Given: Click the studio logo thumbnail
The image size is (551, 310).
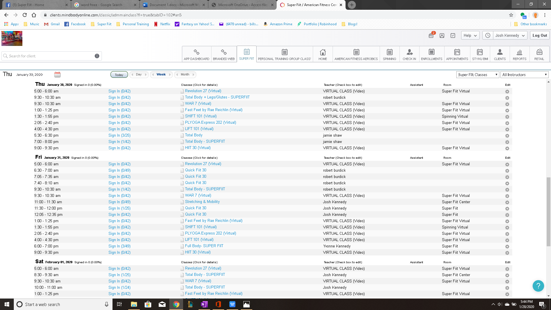Looking at the screenshot, I should [12, 38].
